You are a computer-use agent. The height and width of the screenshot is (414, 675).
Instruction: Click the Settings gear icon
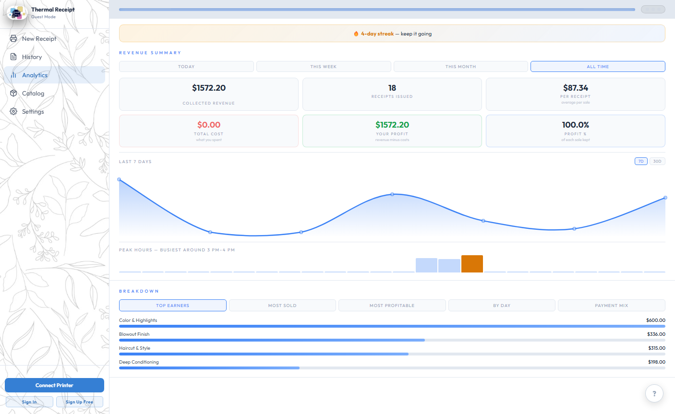pos(13,111)
